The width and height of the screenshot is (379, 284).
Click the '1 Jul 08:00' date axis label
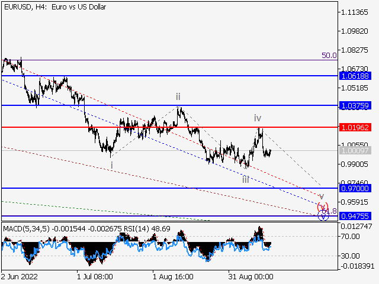95,277
